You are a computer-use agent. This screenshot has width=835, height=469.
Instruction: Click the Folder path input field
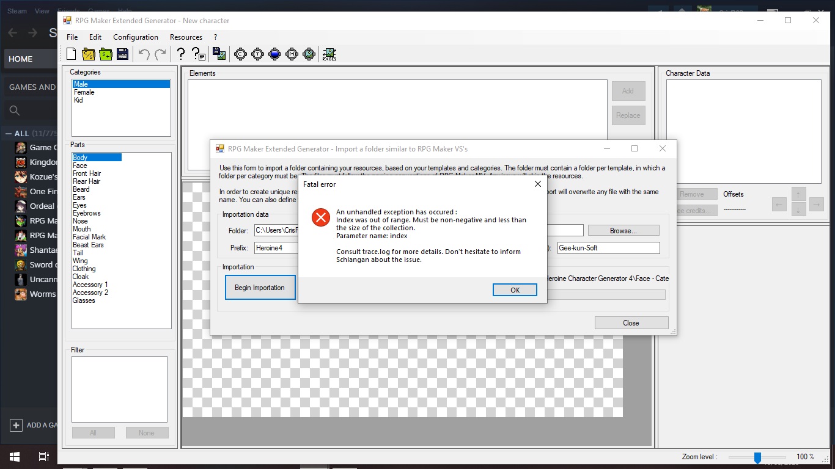click(419, 230)
